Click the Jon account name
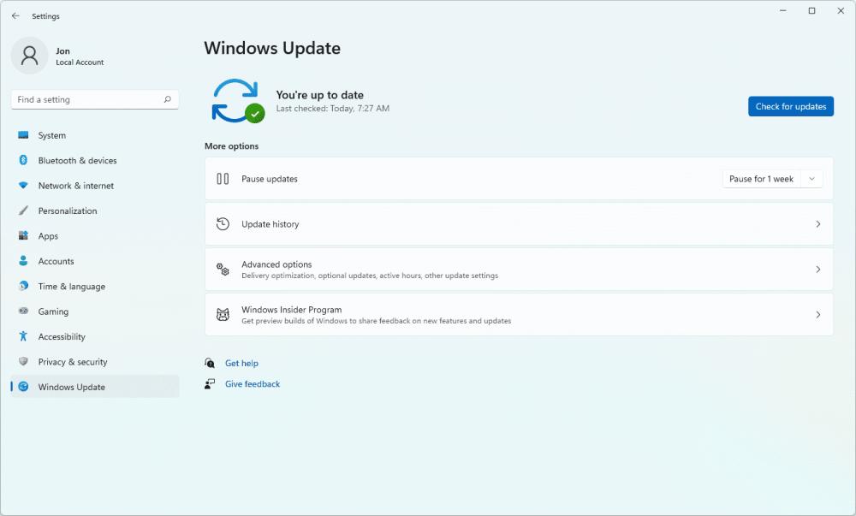 (62, 50)
